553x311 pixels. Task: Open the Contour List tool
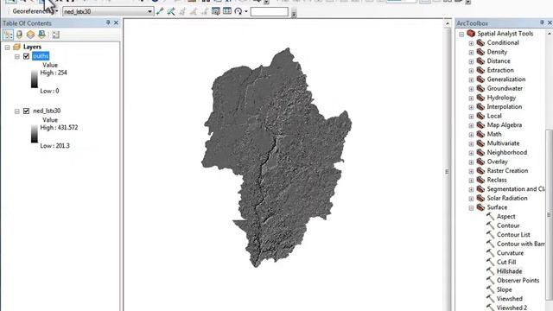(x=513, y=234)
